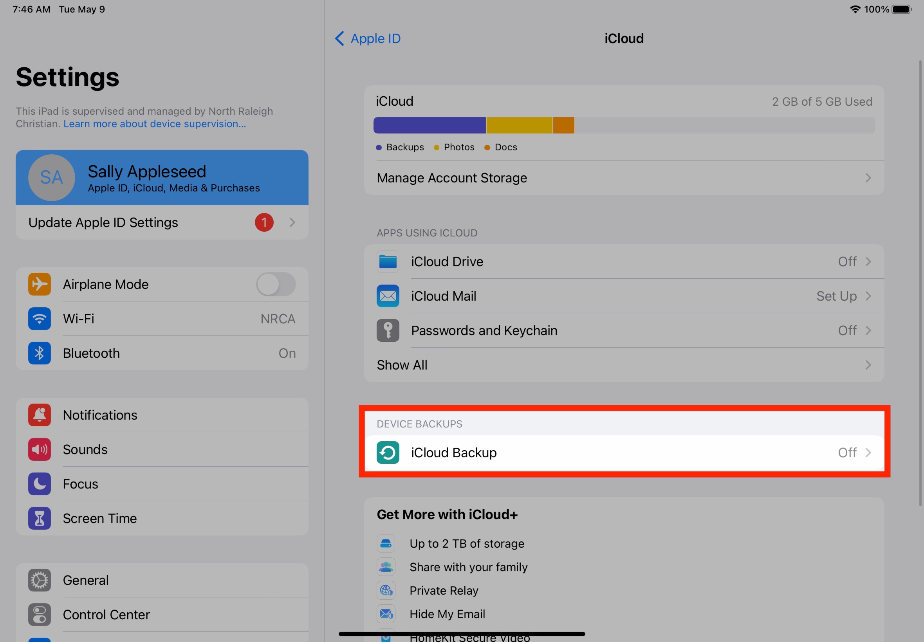
Task: Tap Manage Account Storage
Action: tap(624, 178)
